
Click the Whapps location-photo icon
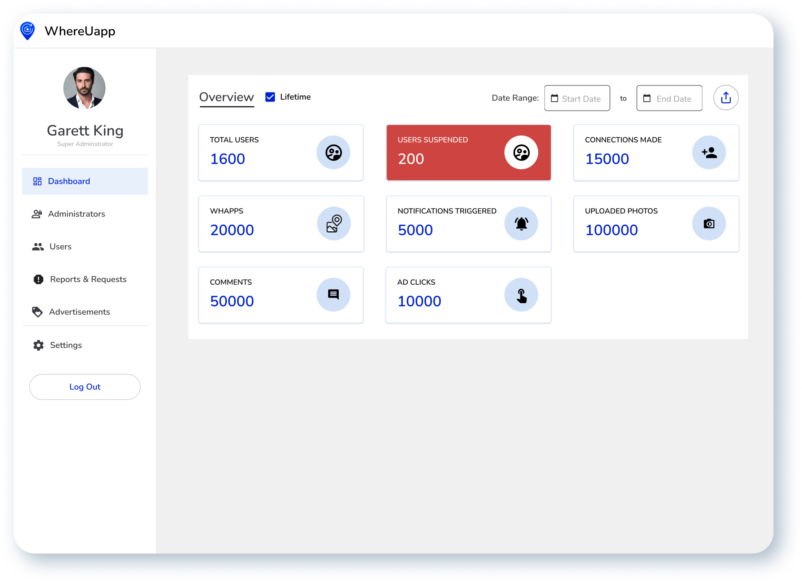coord(333,224)
